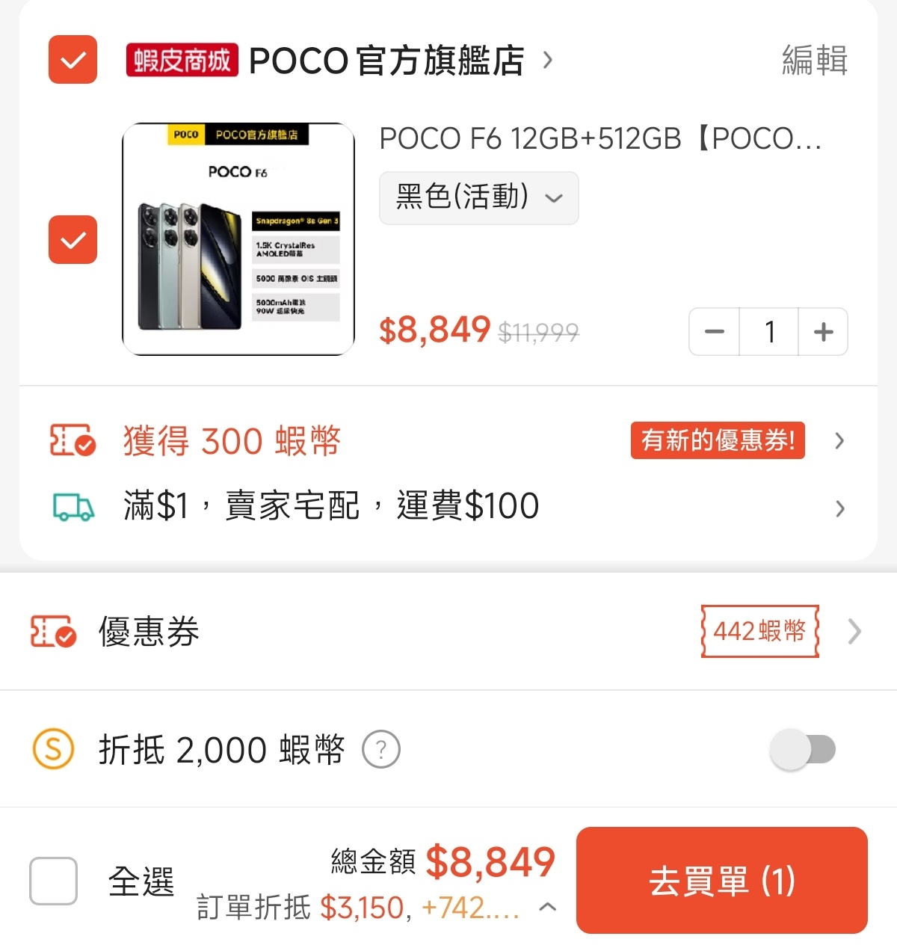This screenshot has height=951, width=897.
Task: Expand the order discount details chevron
Action: click(548, 907)
